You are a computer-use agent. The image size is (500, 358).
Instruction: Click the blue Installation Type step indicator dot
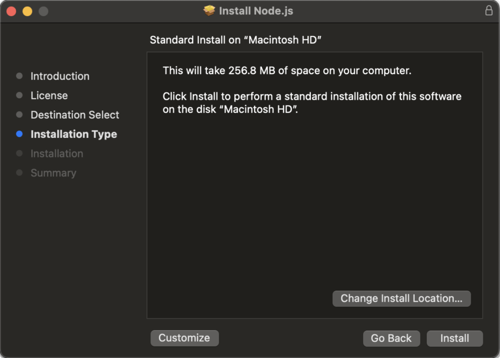click(x=19, y=134)
